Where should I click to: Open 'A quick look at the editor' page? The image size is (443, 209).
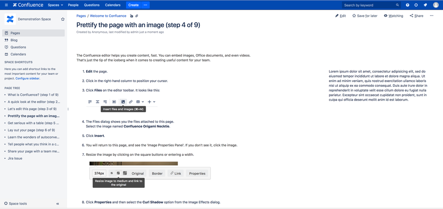pos(34,102)
